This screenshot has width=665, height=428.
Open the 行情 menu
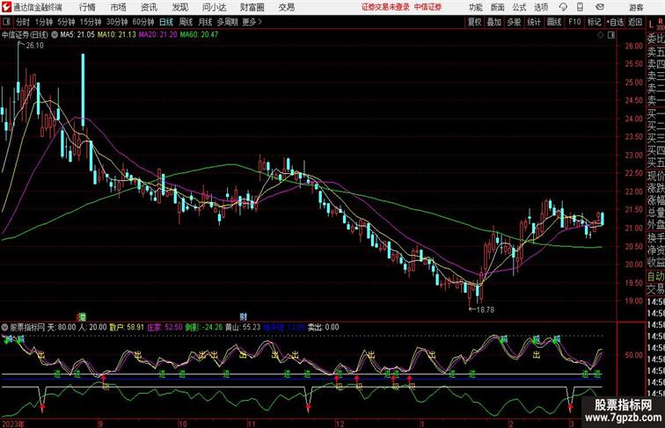click(x=87, y=7)
